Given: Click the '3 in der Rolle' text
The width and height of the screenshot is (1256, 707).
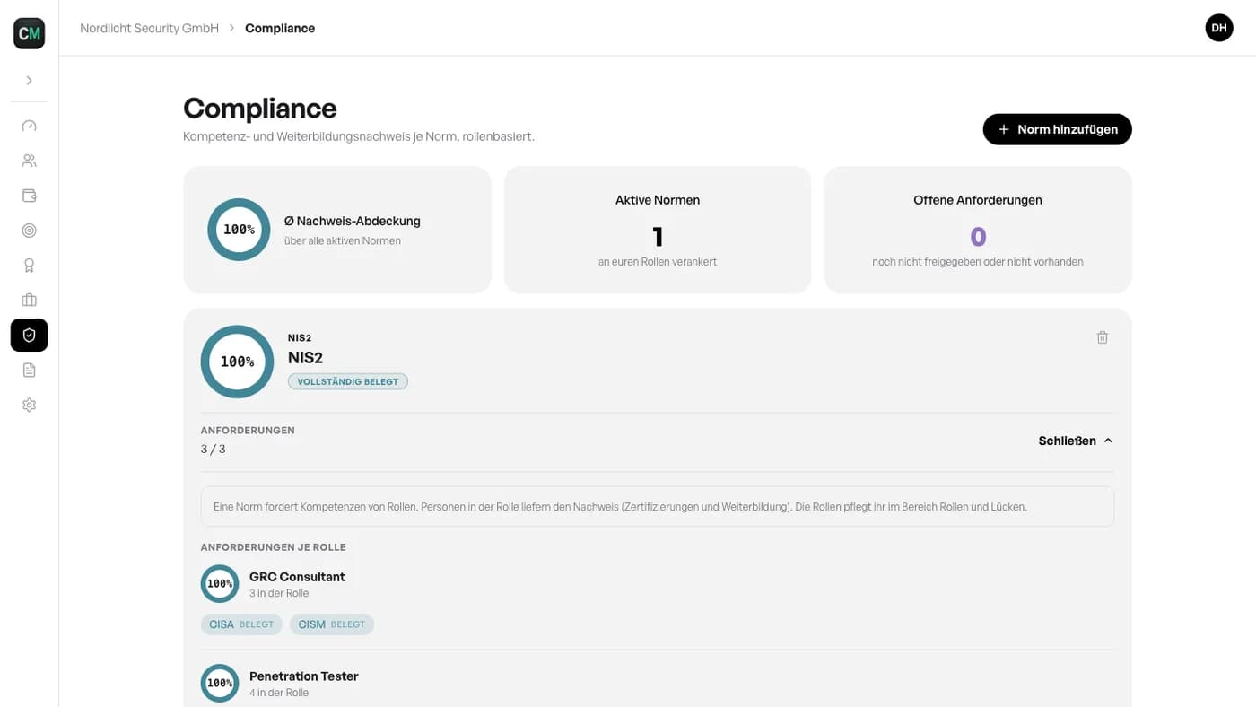Looking at the screenshot, I should 279,593.
